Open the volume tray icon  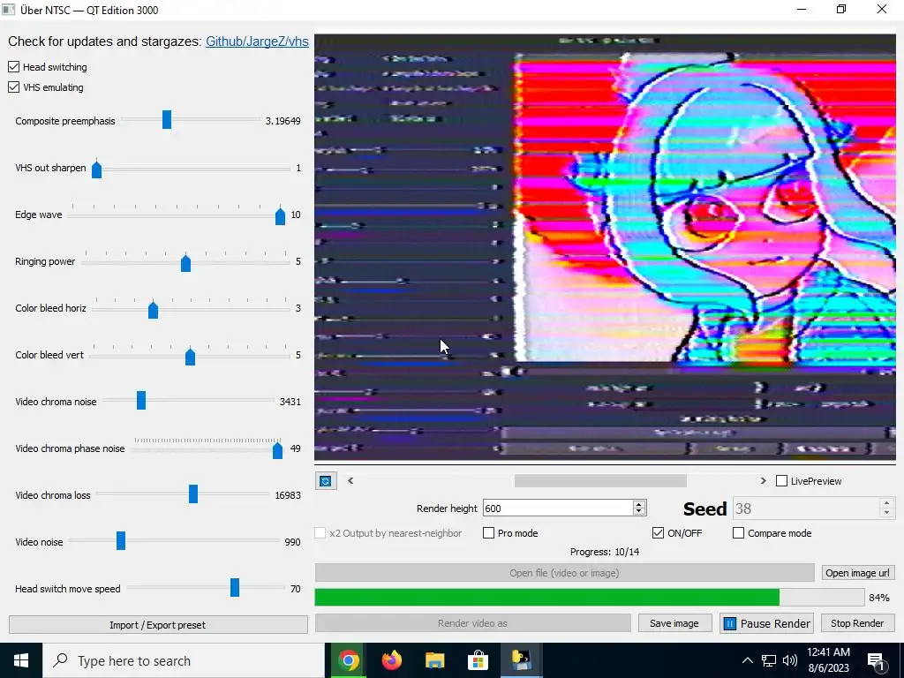790,660
